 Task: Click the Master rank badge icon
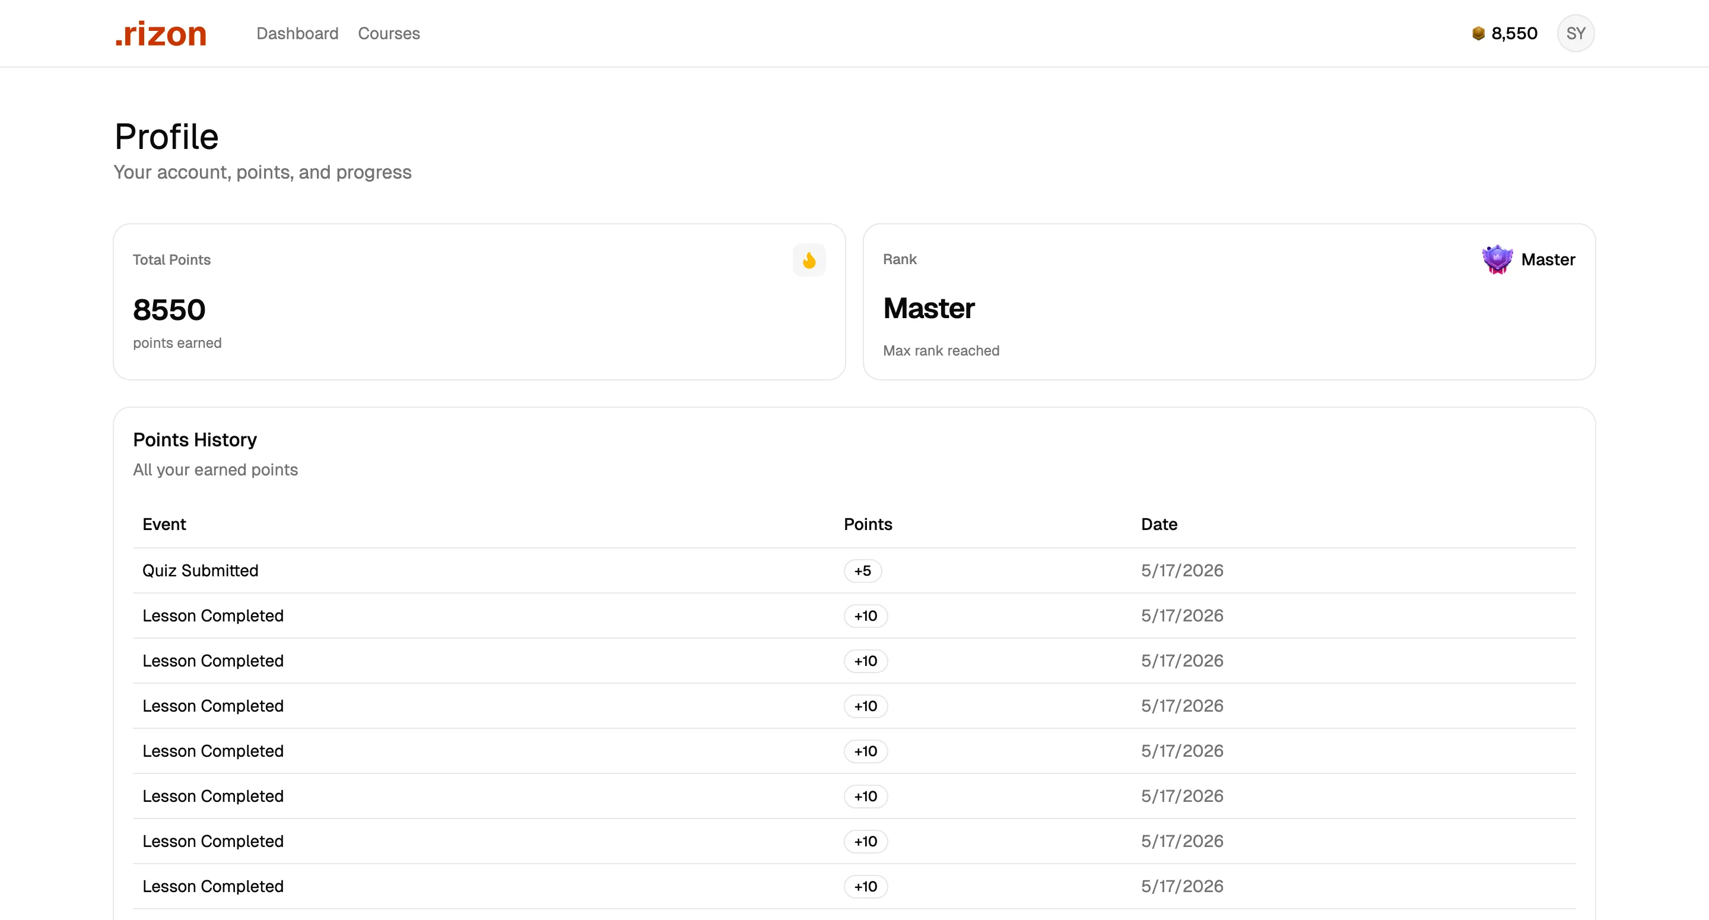[x=1497, y=259]
